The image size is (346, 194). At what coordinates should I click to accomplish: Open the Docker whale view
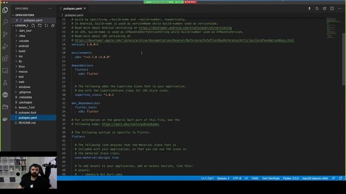[5, 119]
